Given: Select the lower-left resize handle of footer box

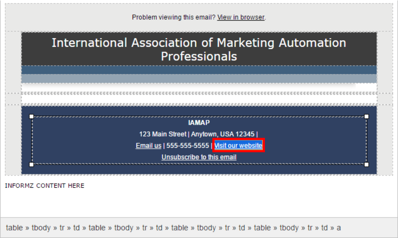Looking at the screenshot, I should point(32,164).
